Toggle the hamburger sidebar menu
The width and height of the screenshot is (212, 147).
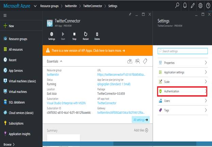(x=5, y=16)
